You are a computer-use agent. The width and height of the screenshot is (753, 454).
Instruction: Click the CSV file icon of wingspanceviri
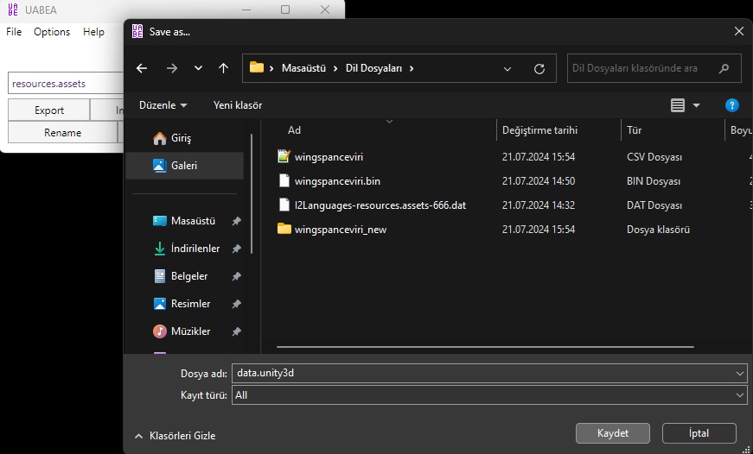click(x=284, y=156)
